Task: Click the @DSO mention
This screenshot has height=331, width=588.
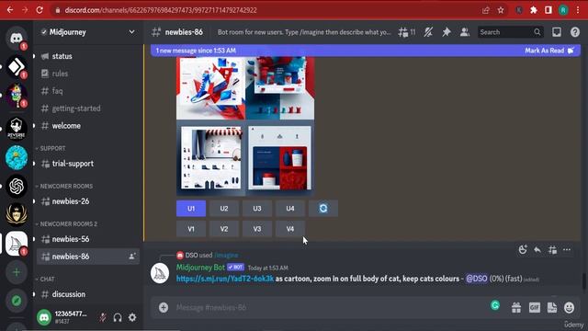Action: [x=476, y=279]
